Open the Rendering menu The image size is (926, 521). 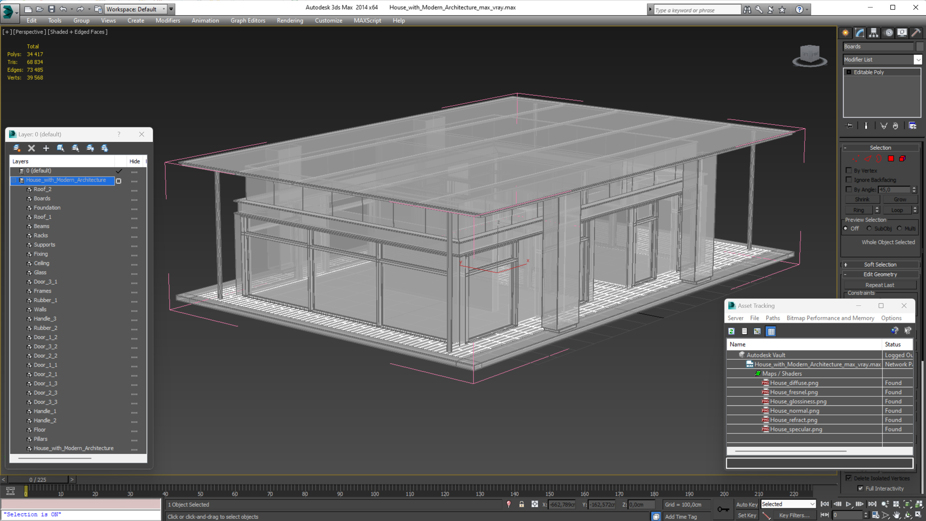tap(290, 20)
